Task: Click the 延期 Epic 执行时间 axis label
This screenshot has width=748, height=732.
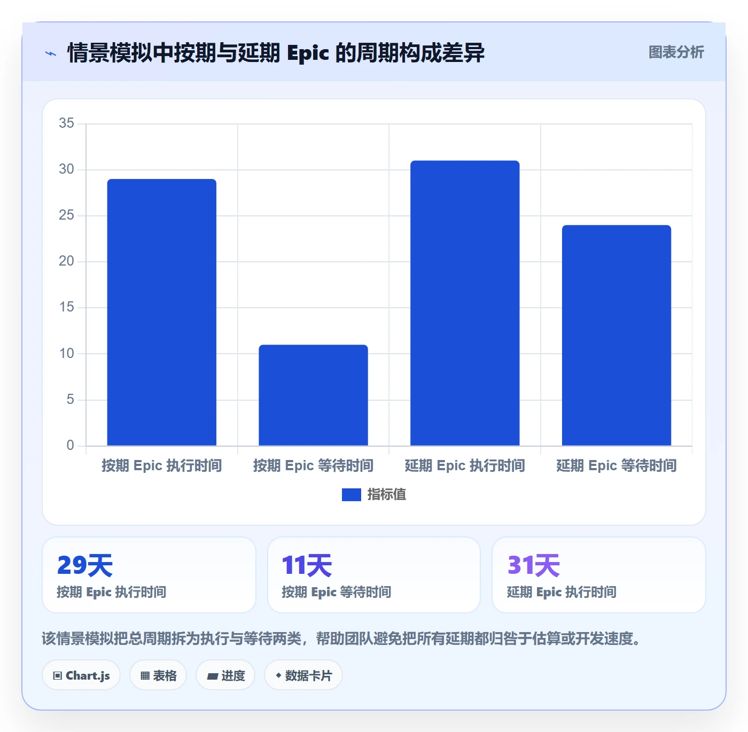Action: [465, 466]
